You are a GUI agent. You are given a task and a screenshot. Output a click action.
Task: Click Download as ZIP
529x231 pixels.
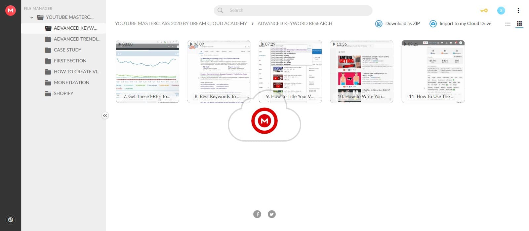(398, 24)
